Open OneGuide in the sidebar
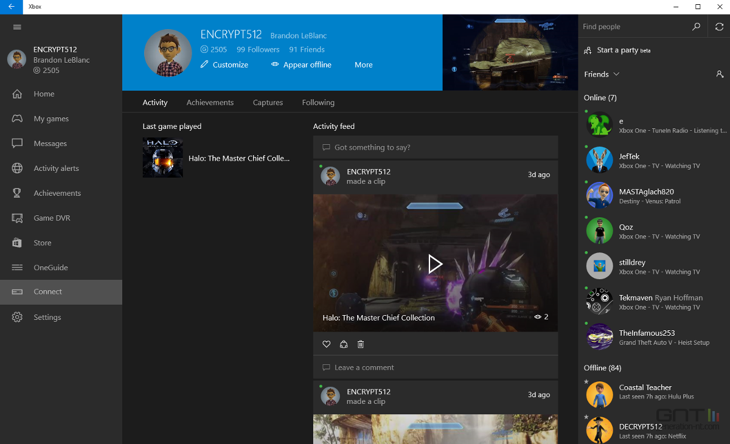This screenshot has width=730, height=444. (x=61, y=268)
